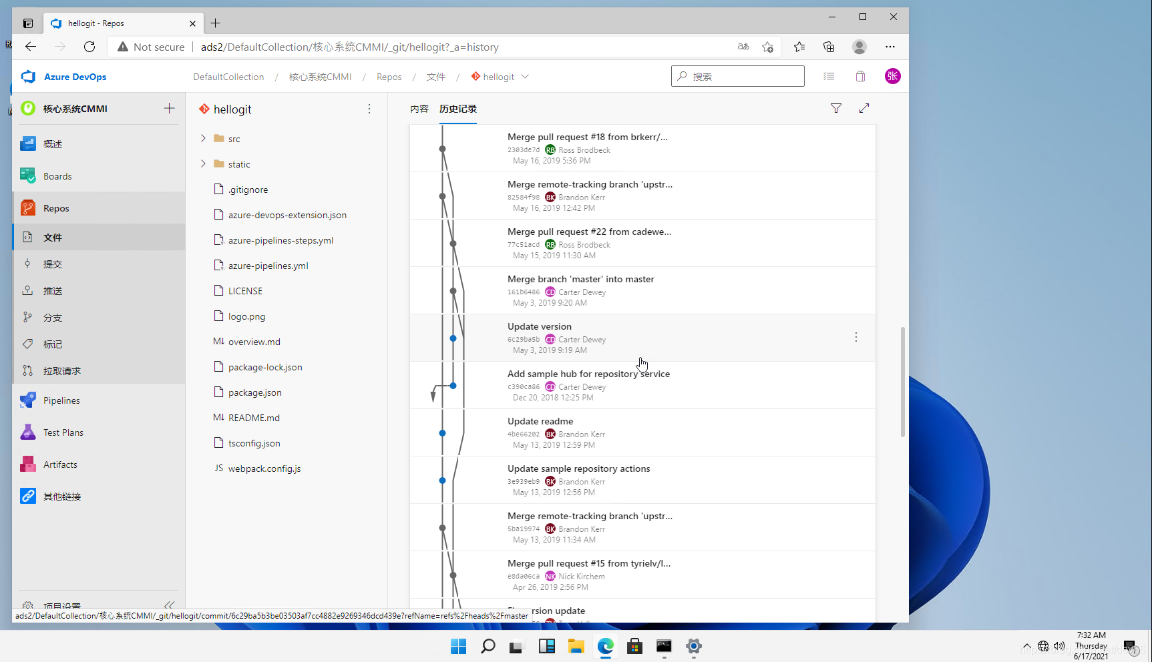Select 文件 files sub-item
Image resolution: width=1152 pixels, height=662 pixels.
[98, 238]
